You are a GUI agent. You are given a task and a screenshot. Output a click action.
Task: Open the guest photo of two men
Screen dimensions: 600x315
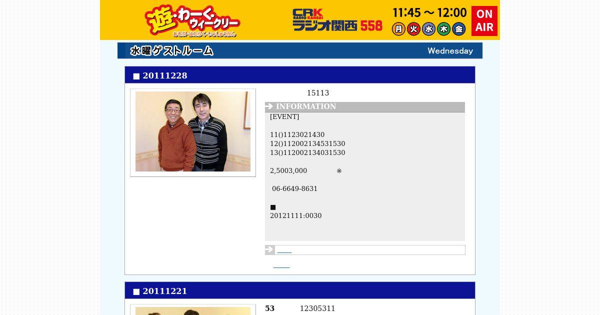pyautogui.click(x=193, y=132)
